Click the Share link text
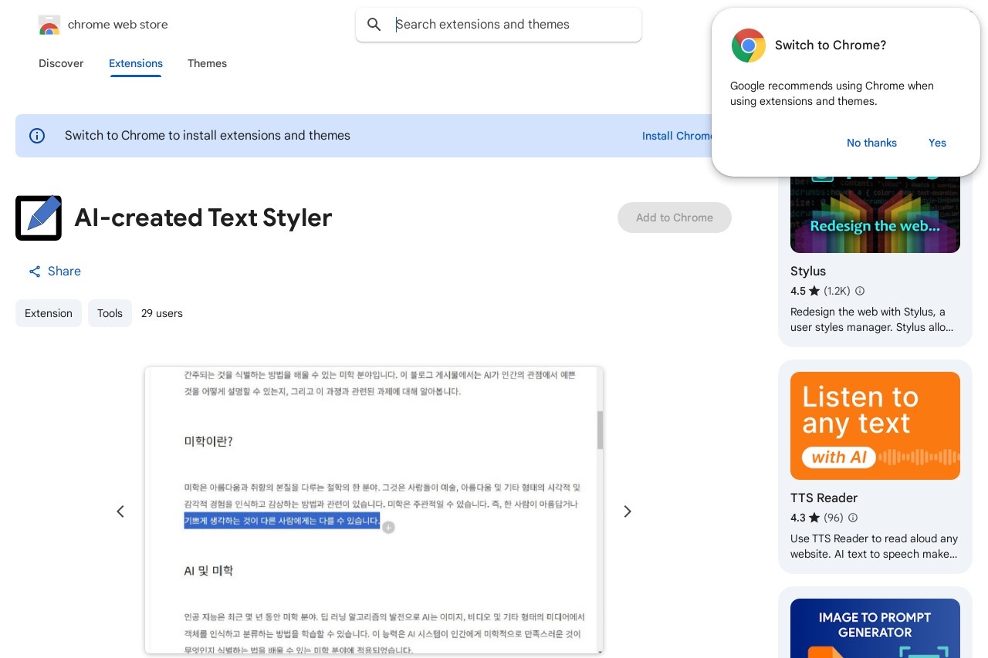This screenshot has height=658, width=988. coord(64,272)
